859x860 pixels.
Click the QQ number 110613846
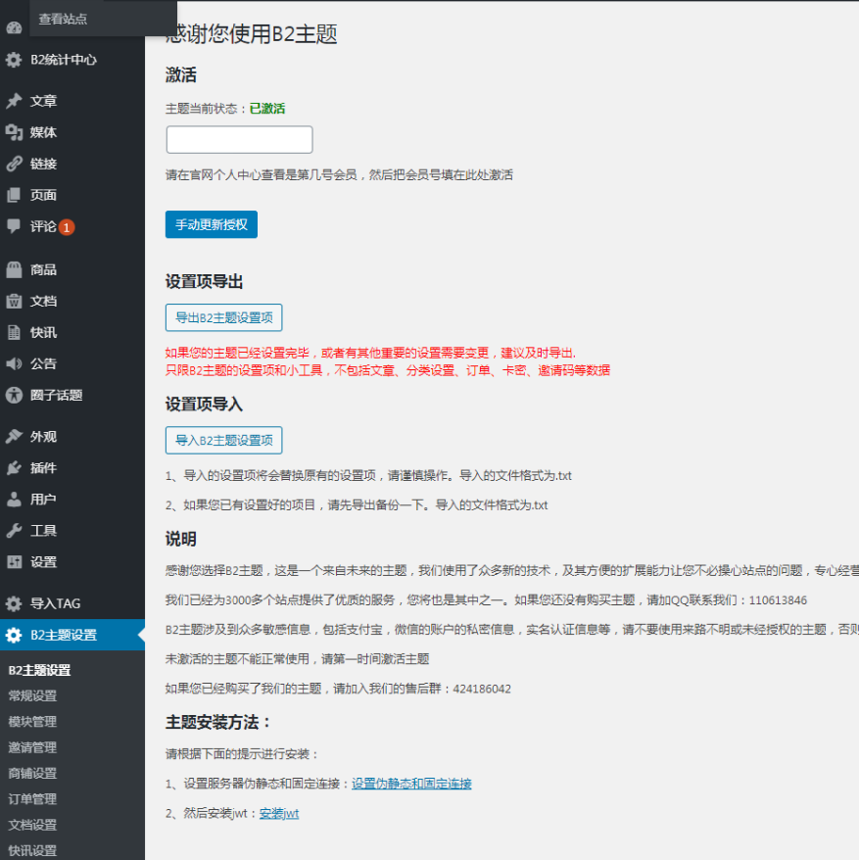(778, 600)
